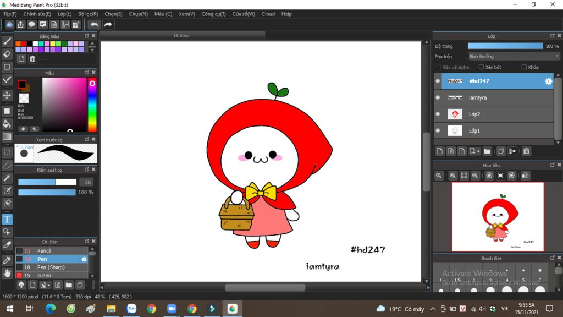This screenshot has height=317, width=563.
Task: Select the Bucket fill tool
Action: [x=7, y=124]
